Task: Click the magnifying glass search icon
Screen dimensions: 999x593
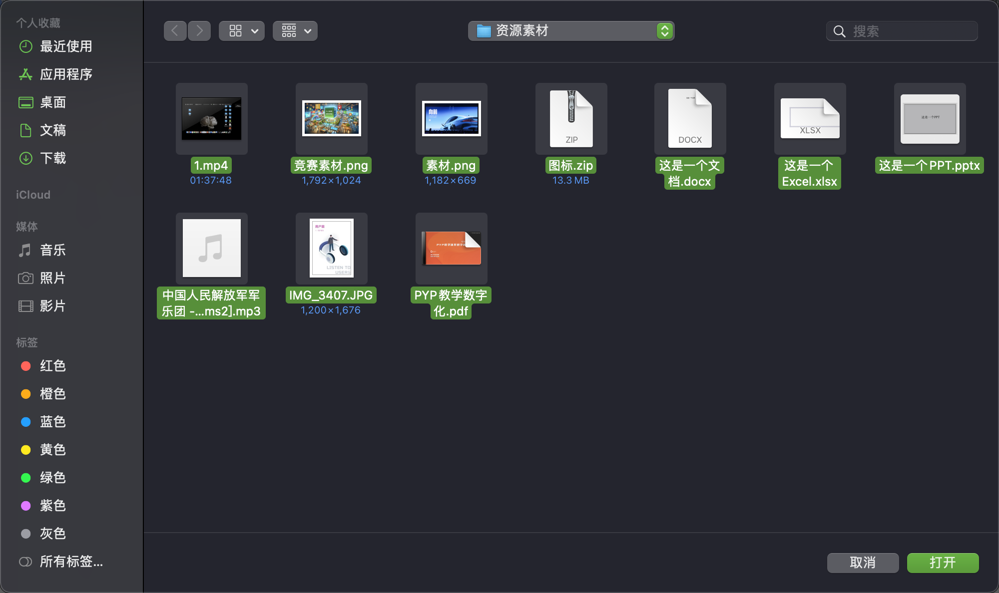Action: (840, 31)
